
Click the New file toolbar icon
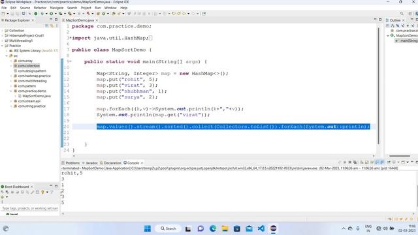click(3, 14)
